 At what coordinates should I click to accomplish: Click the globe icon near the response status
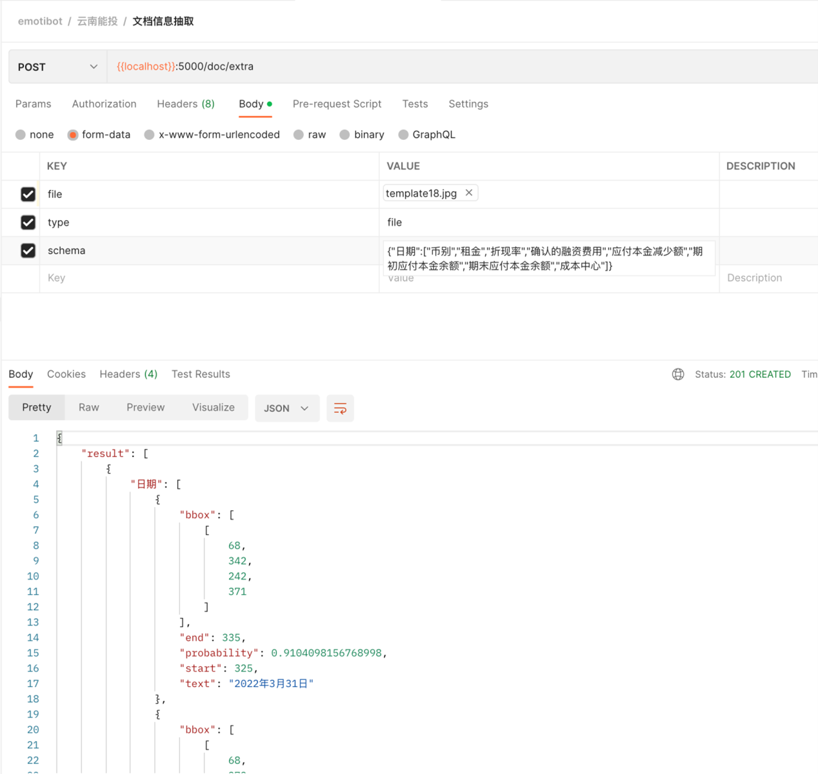pyautogui.click(x=677, y=374)
